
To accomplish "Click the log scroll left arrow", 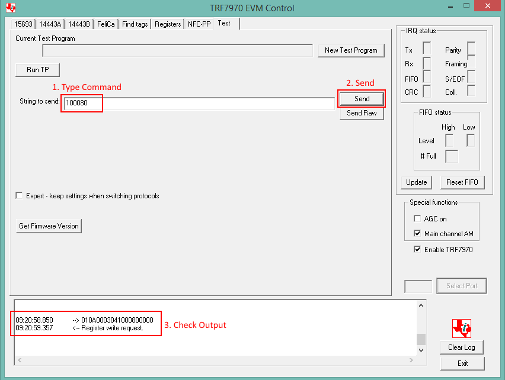I will click(20, 360).
